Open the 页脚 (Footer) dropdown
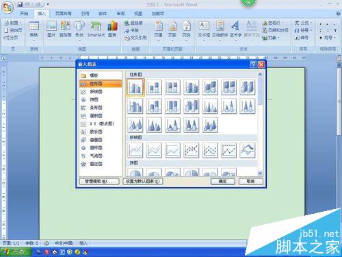 click(172, 32)
